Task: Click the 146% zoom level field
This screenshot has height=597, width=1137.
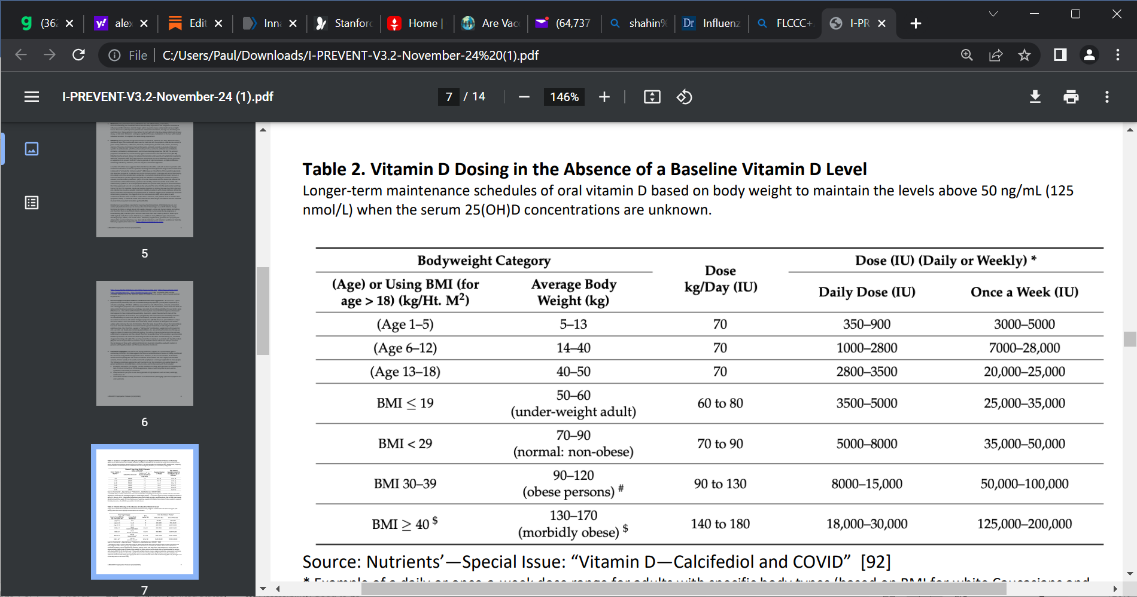Action: click(564, 97)
